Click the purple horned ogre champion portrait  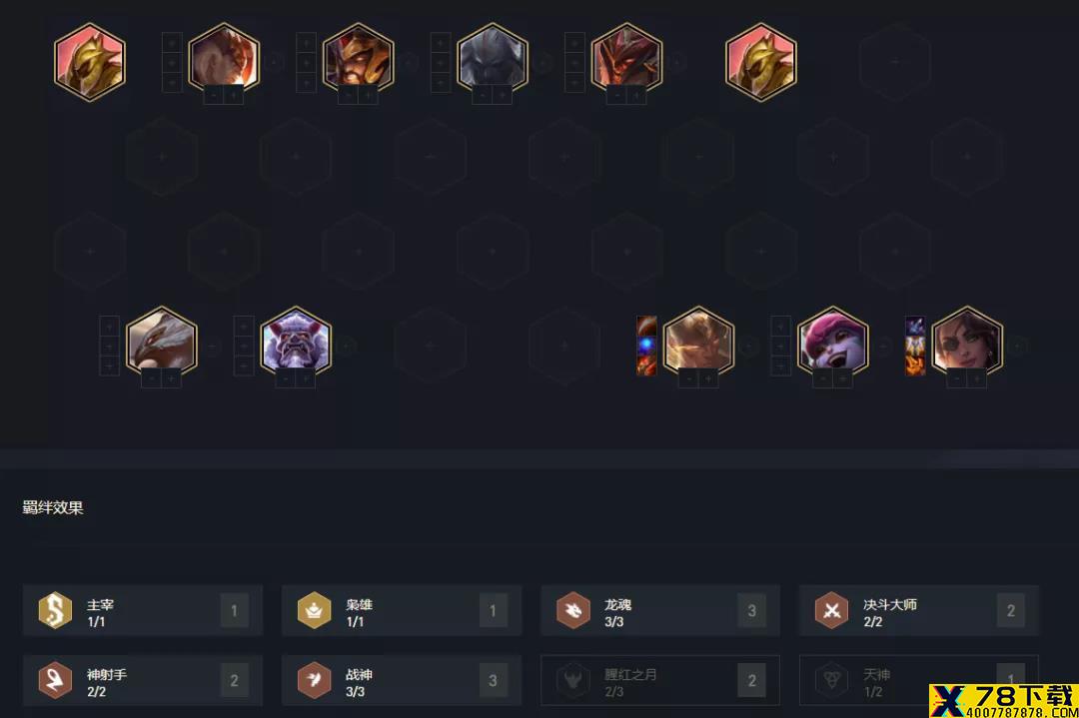296,342
